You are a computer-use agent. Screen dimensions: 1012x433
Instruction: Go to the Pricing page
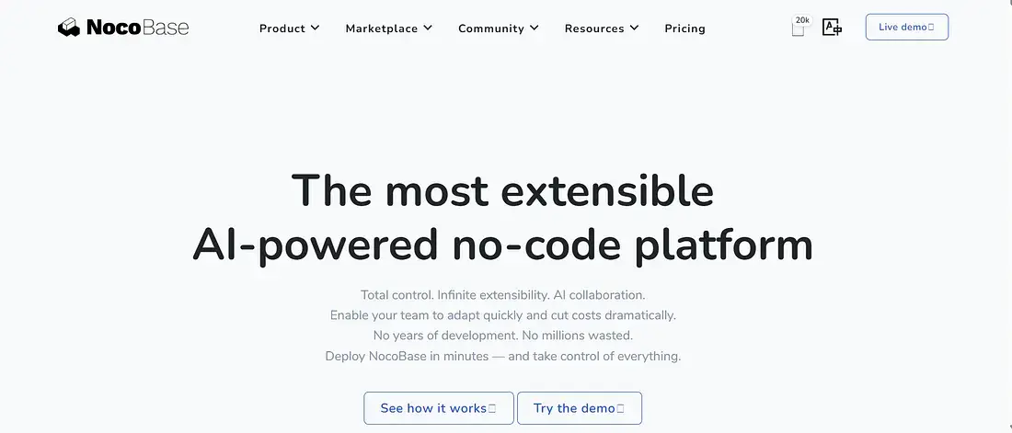tap(684, 28)
